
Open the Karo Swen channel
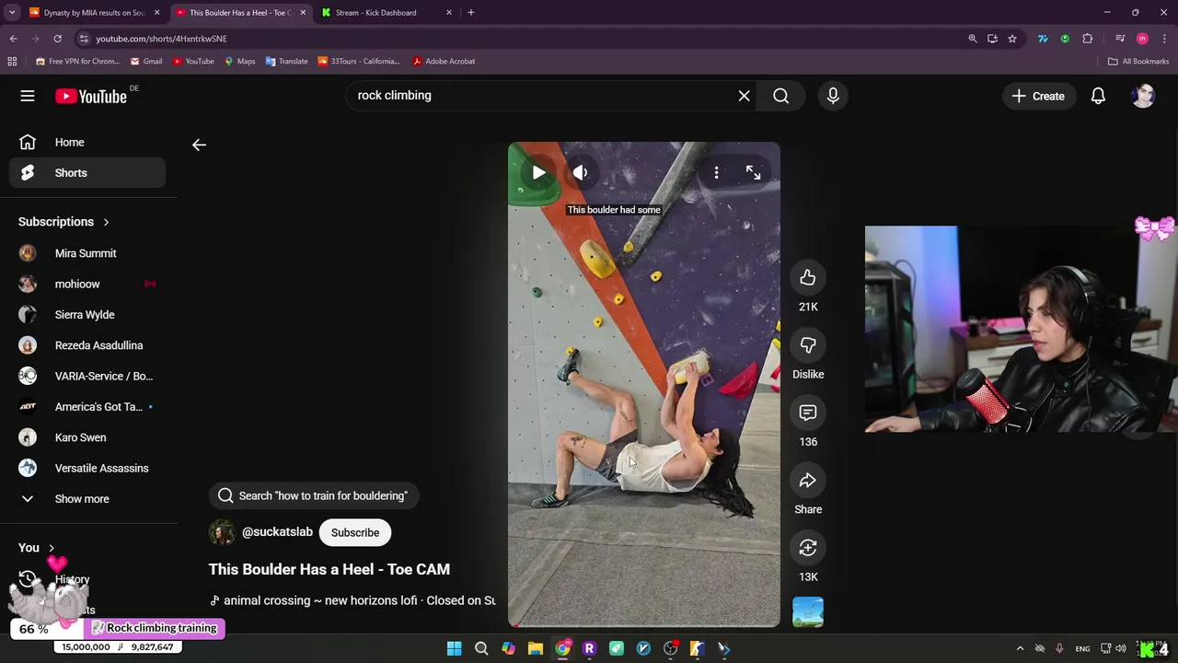(x=87, y=437)
